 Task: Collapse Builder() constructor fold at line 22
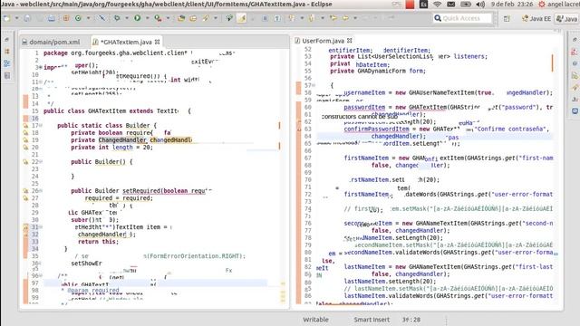pyautogui.click(x=41, y=161)
